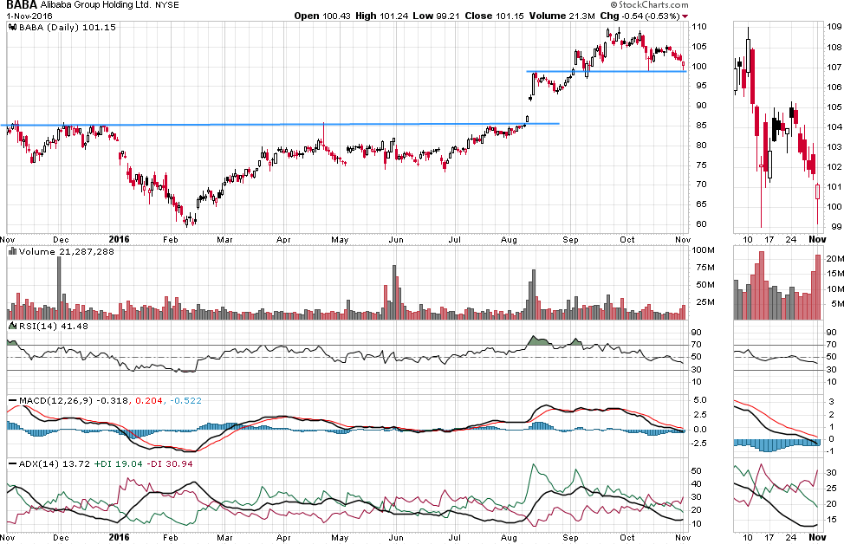Click the candlestick icon beside BABA (Daily)
Image resolution: width=844 pixels, height=544 pixels.
pyautogui.click(x=13, y=27)
